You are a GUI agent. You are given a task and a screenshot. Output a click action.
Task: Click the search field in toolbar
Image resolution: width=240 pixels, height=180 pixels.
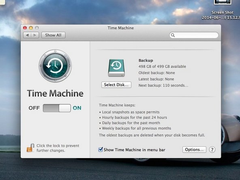tap(194, 35)
